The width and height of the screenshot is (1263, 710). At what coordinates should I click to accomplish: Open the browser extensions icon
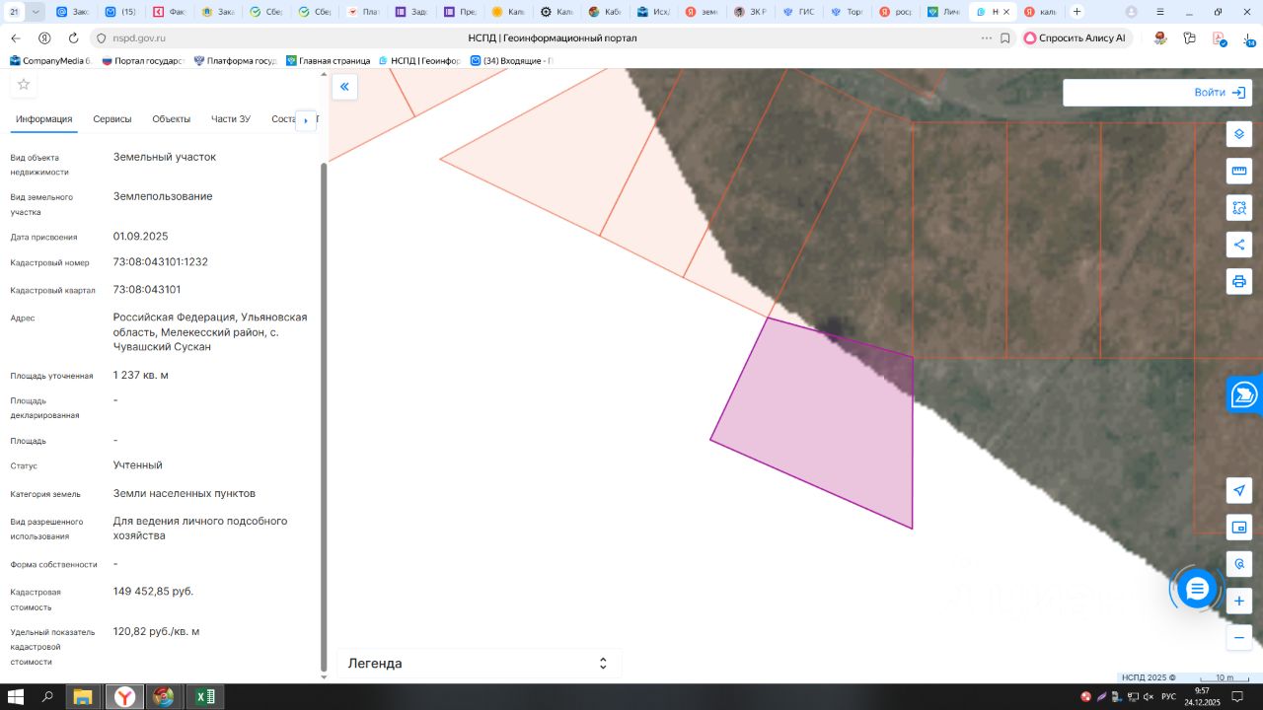click(x=1190, y=37)
